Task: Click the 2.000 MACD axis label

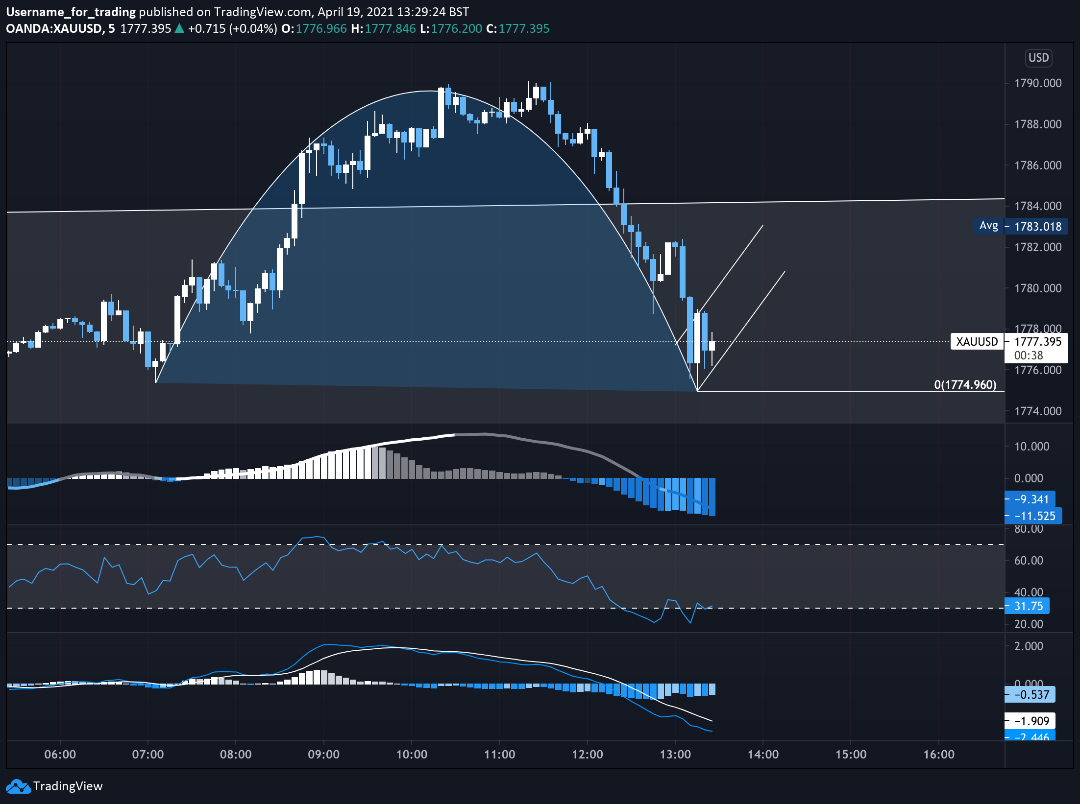Action: pos(1029,646)
